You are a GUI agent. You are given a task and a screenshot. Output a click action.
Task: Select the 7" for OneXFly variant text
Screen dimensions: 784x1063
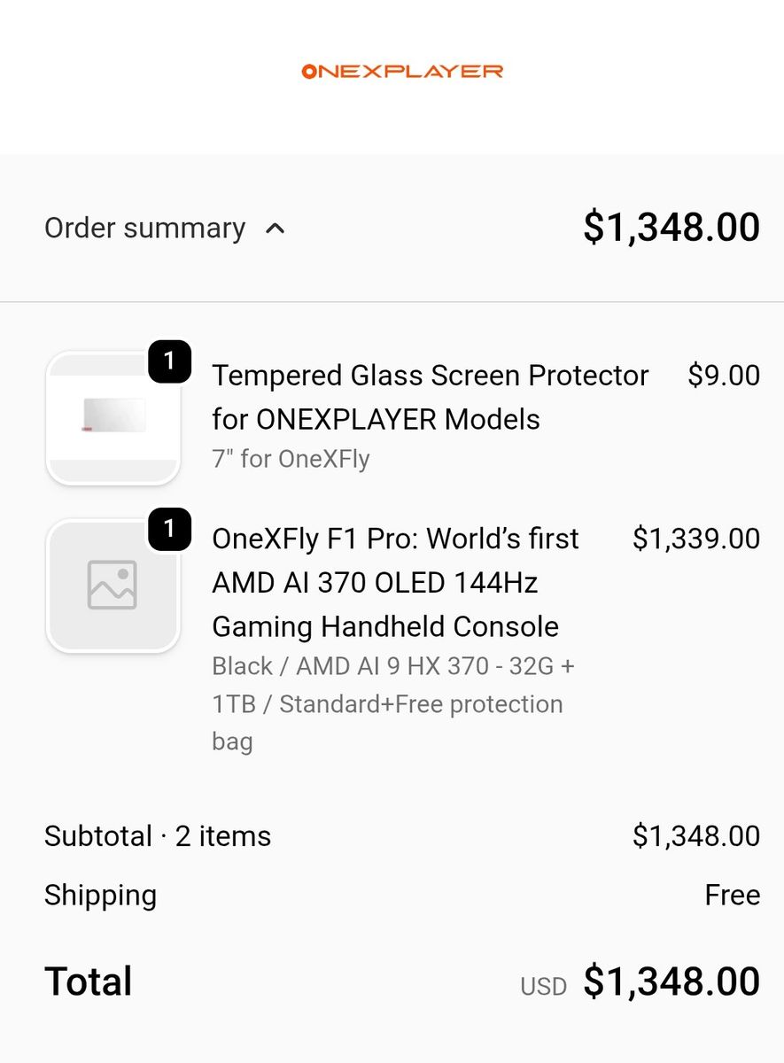[291, 459]
